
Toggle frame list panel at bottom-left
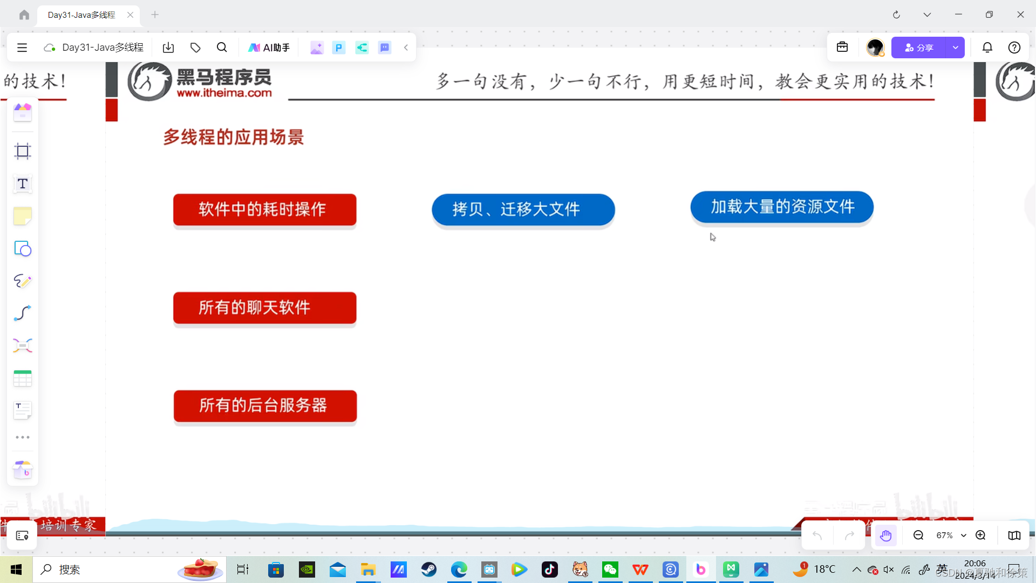tap(22, 535)
